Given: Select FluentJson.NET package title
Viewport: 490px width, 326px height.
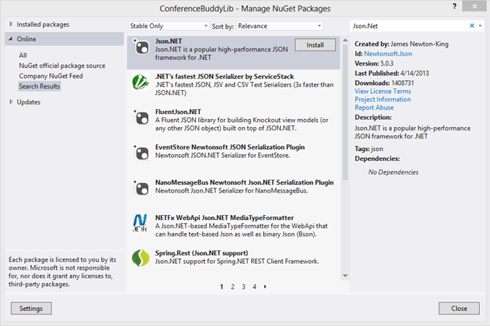Looking at the screenshot, I should tap(178, 112).
